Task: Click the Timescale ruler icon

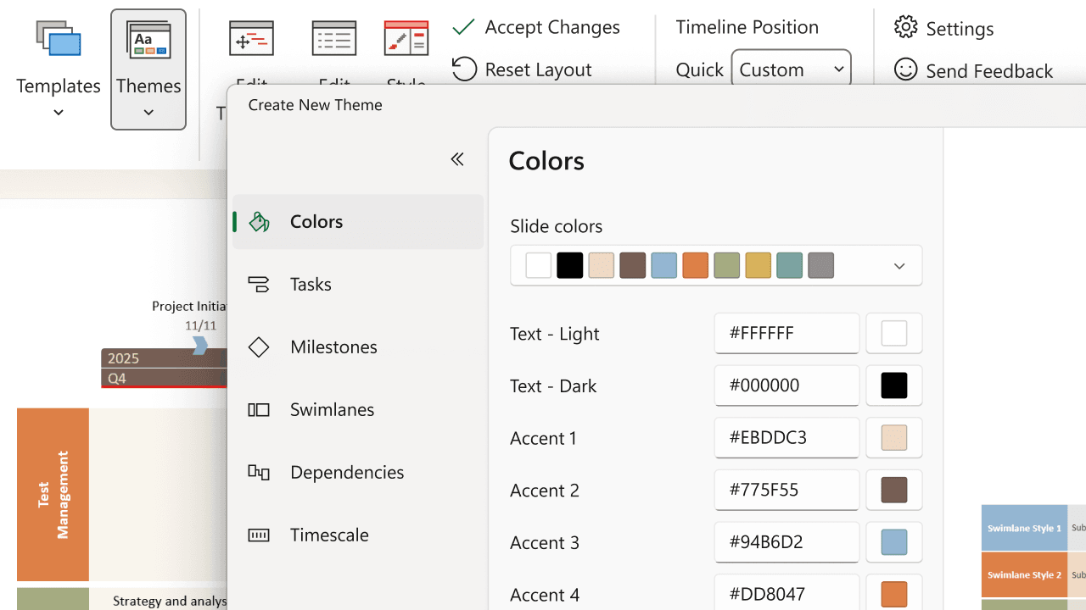Action: (x=259, y=535)
